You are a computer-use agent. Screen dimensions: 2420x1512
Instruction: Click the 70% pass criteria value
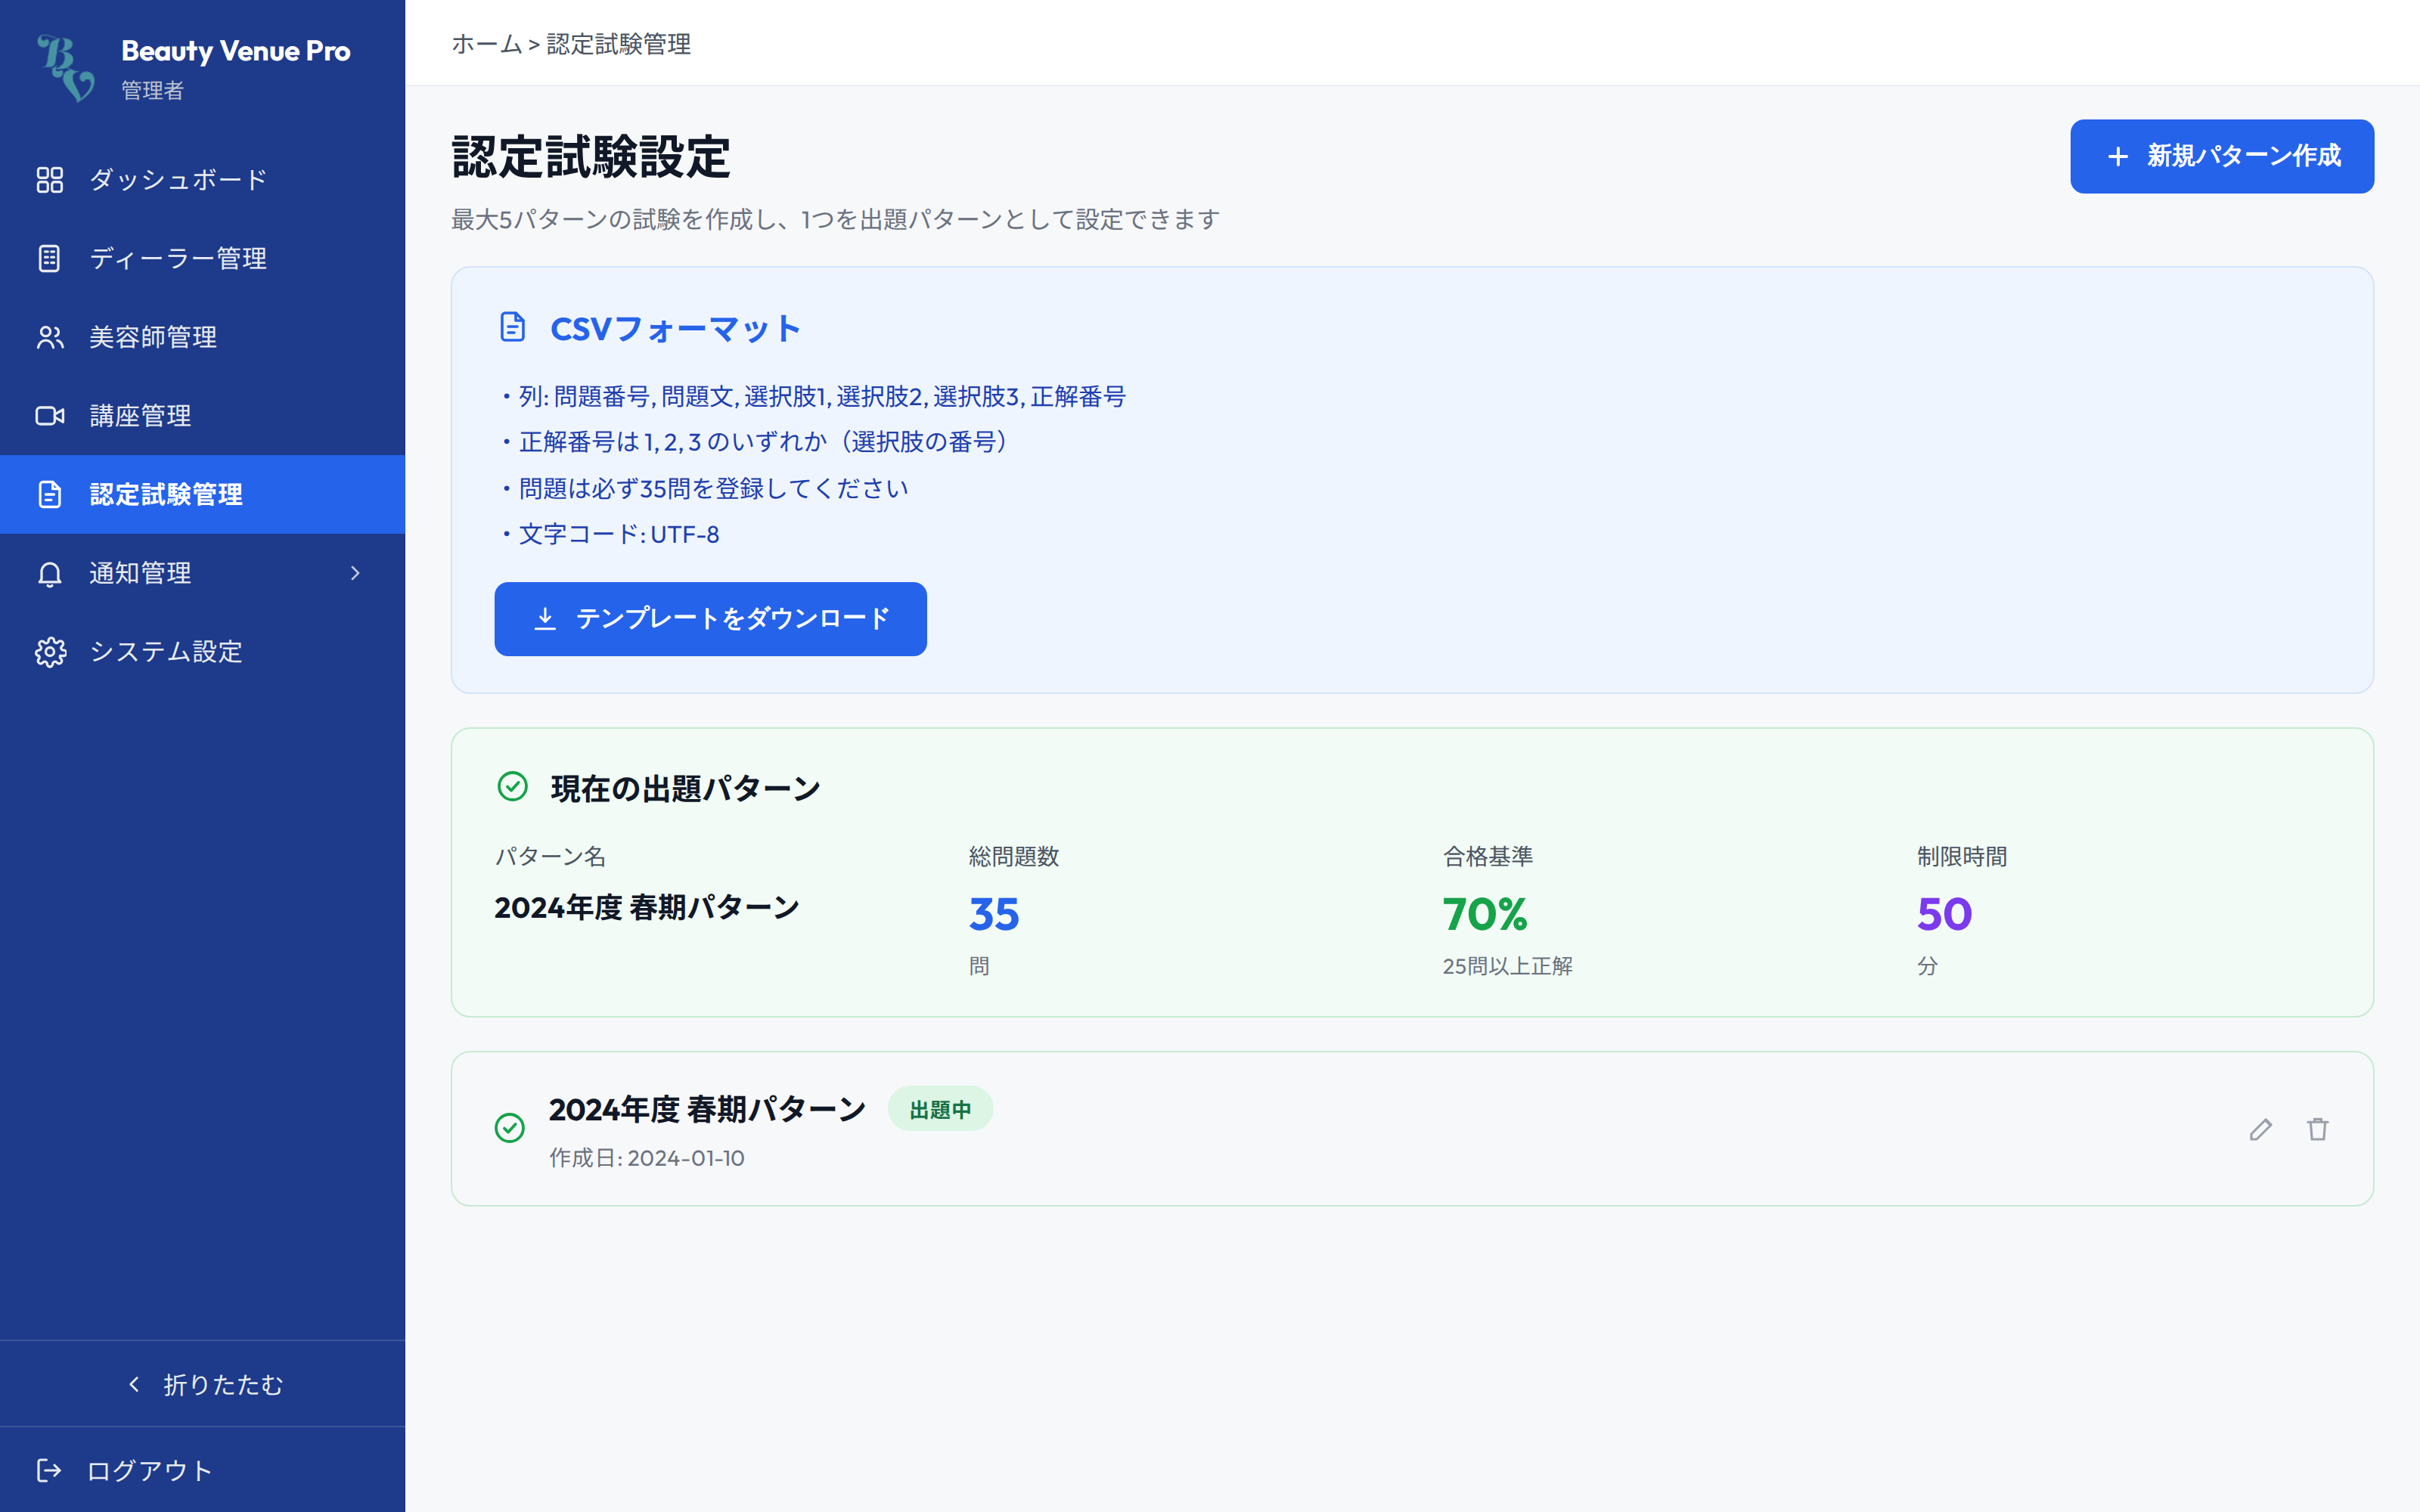click(x=1485, y=914)
